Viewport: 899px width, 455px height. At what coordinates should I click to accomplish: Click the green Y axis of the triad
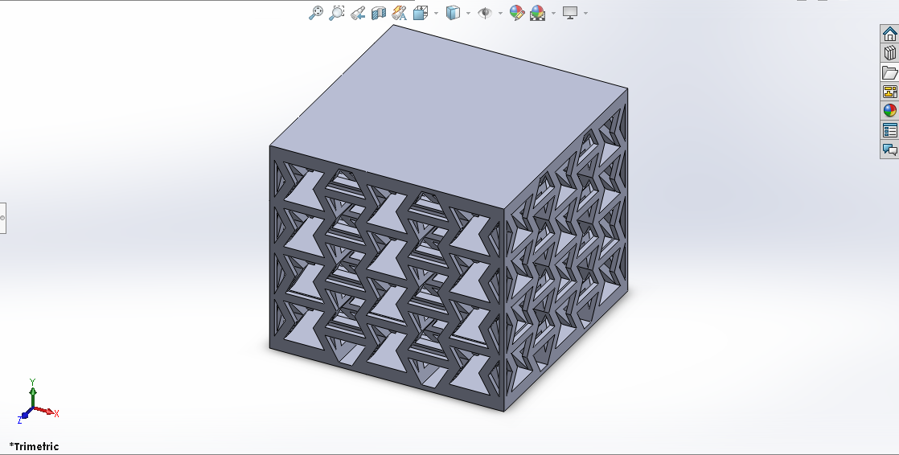(x=33, y=393)
